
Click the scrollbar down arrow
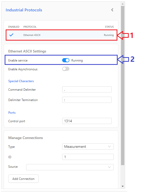[x=123, y=186]
